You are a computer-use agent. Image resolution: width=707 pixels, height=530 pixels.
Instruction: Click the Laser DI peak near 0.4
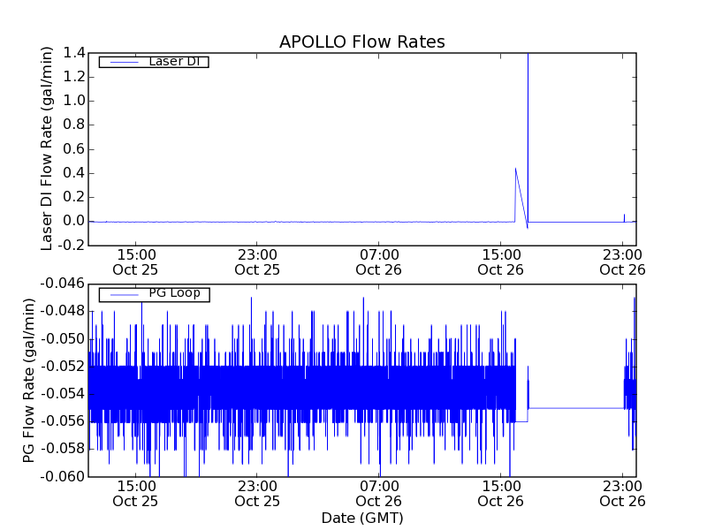click(x=516, y=170)
